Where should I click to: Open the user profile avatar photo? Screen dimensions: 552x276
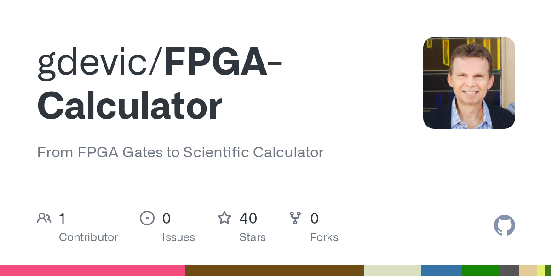click(469, 83)
